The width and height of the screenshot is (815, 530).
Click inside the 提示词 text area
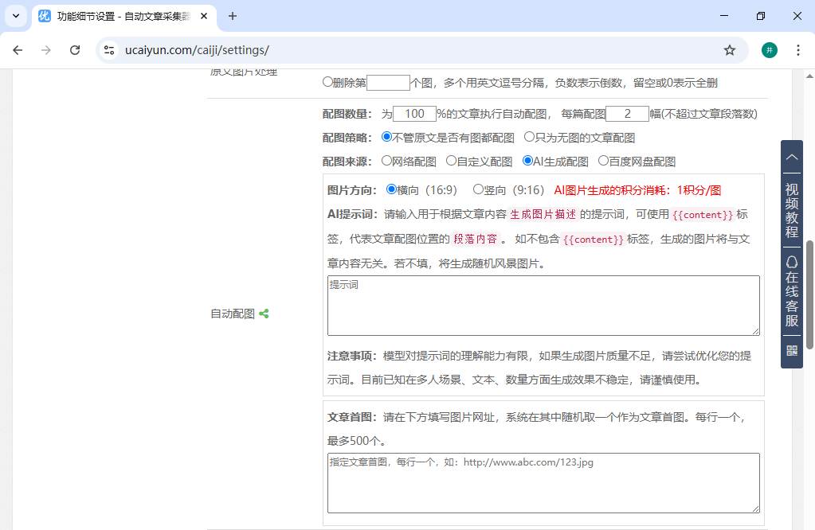[543, 306]
